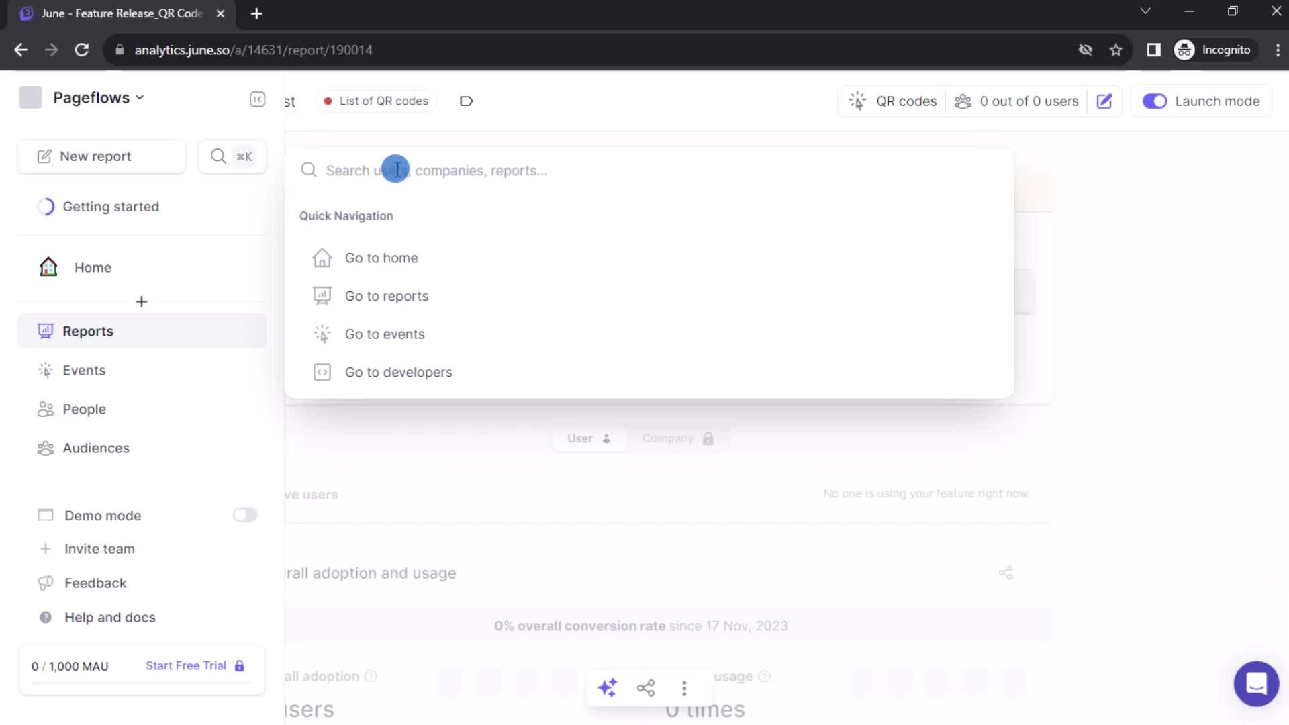
Task: Toggle the Demo mode switch
Action: 244,515
